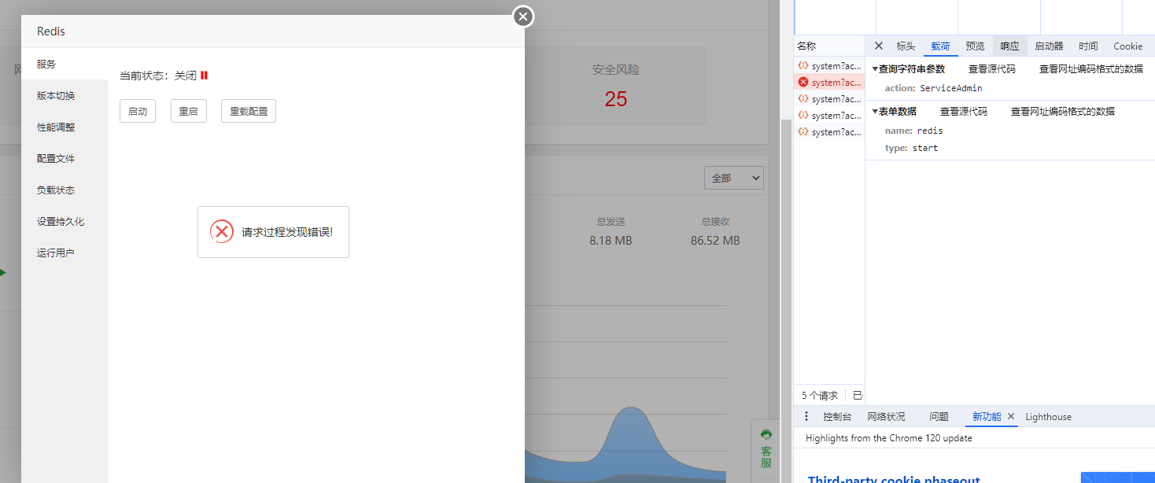
Task: Click the error icon in the error toast
Action: click(222, 231)
